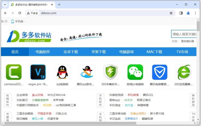Click the 天姬变手游 link
The width and height of the screenshot is (201, 126).
point(44,113)
